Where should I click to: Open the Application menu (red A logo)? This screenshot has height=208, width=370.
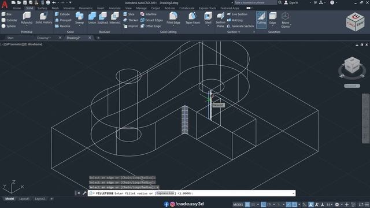[x=5, y=4]
